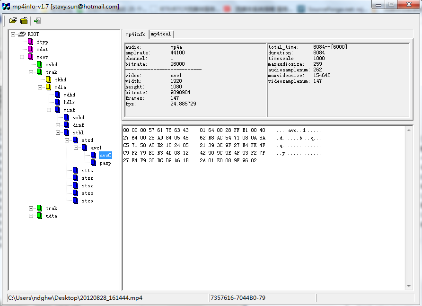Click the yellow tkhd box icon
The height and width of the screenshot is (306, 422).
click(x=48, y=79)
